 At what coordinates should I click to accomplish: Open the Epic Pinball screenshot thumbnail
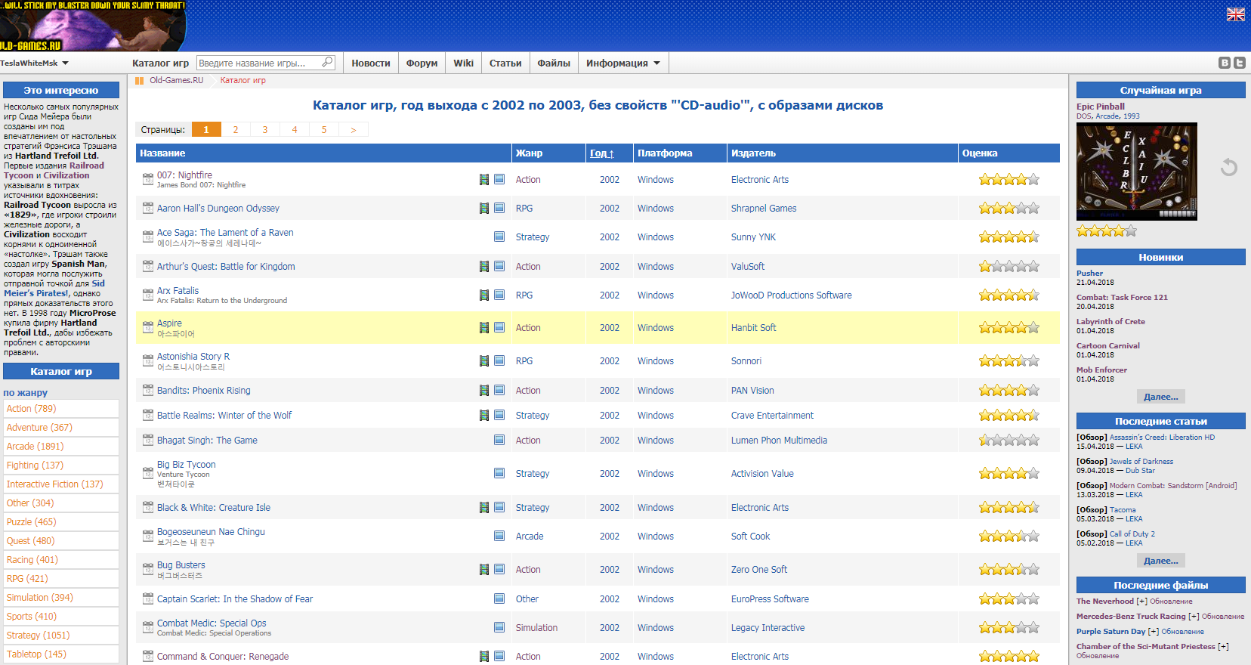[1137, 172]
